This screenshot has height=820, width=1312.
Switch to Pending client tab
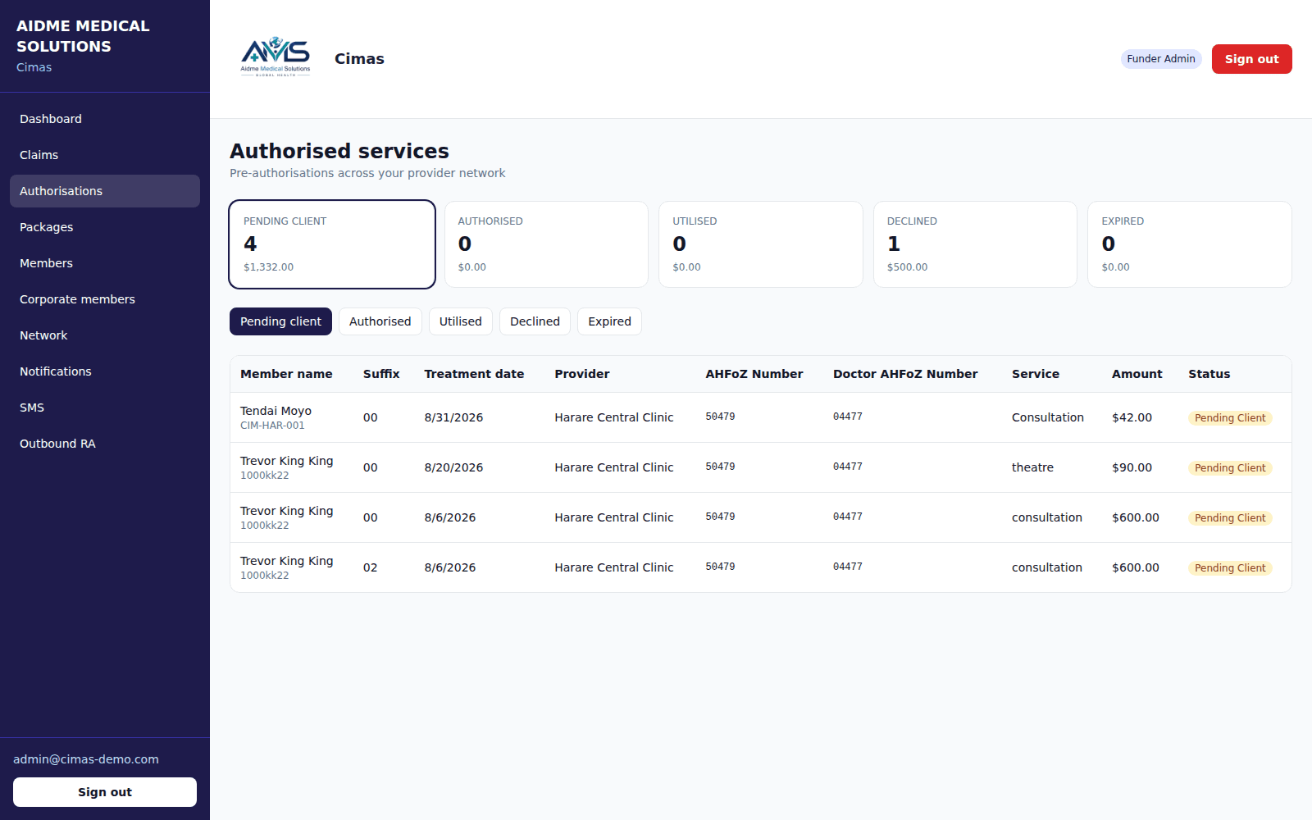click(280, 321)
